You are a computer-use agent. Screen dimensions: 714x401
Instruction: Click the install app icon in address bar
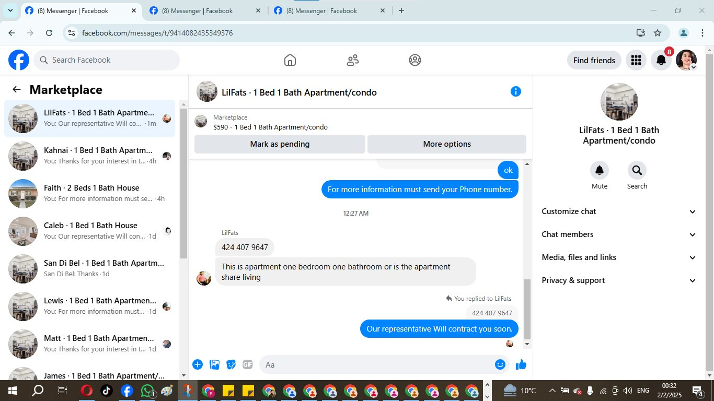pos(641,33)
